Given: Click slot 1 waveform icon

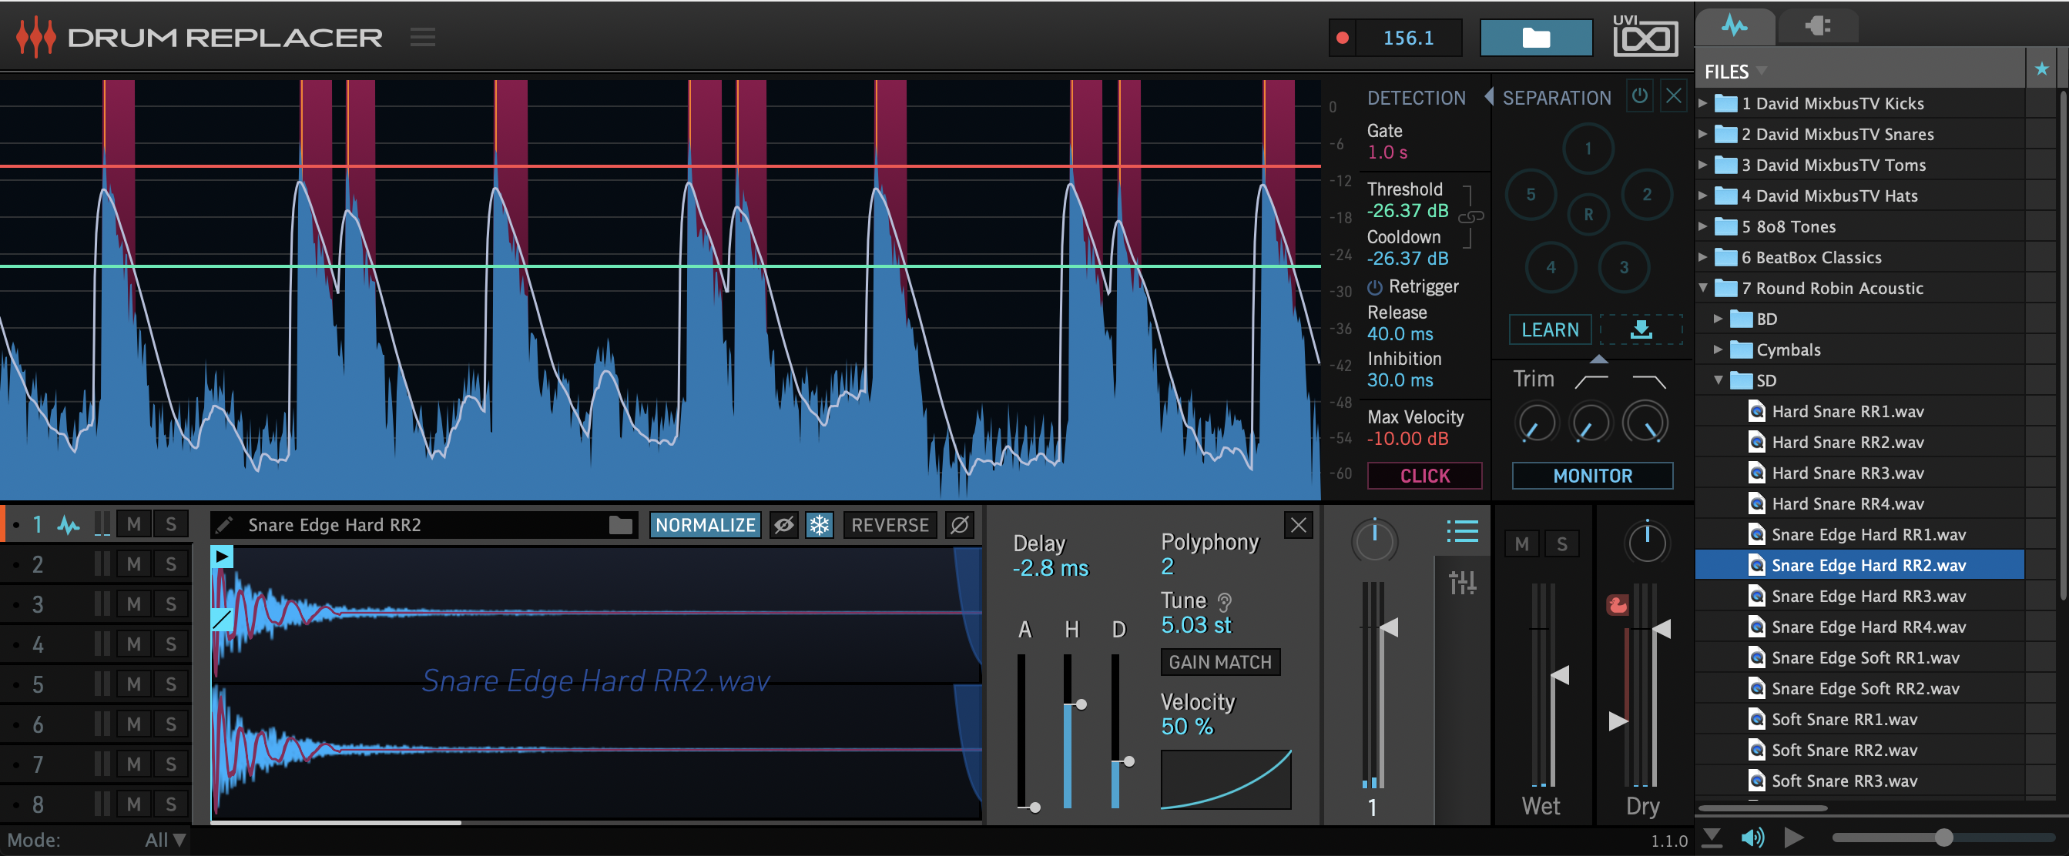Looking at the screenshot, I should [x=69, y=525].
